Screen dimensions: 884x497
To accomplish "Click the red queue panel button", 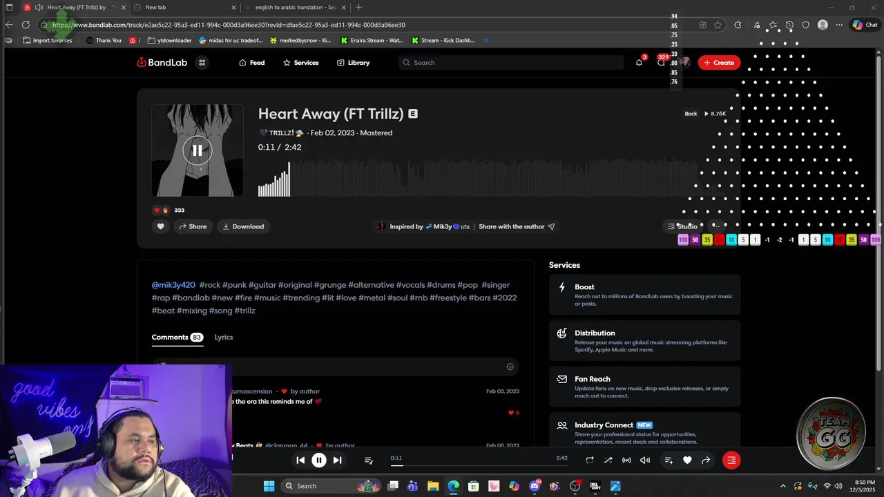I will coord(731,460).
